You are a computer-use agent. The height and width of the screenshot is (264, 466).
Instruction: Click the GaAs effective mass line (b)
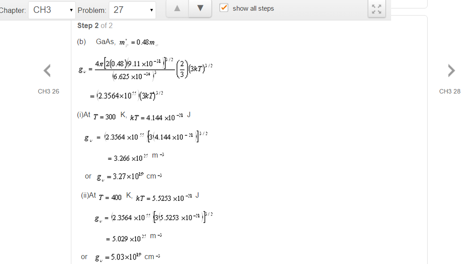pyautogui.click(x=117, y=42)
